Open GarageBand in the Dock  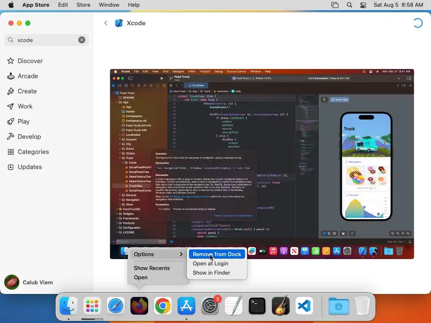click(x=281, y=306)
